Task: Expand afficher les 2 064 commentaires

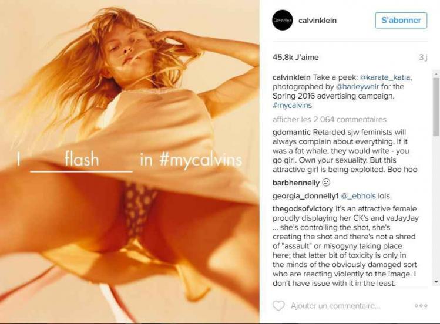Action: click(330, 119)
